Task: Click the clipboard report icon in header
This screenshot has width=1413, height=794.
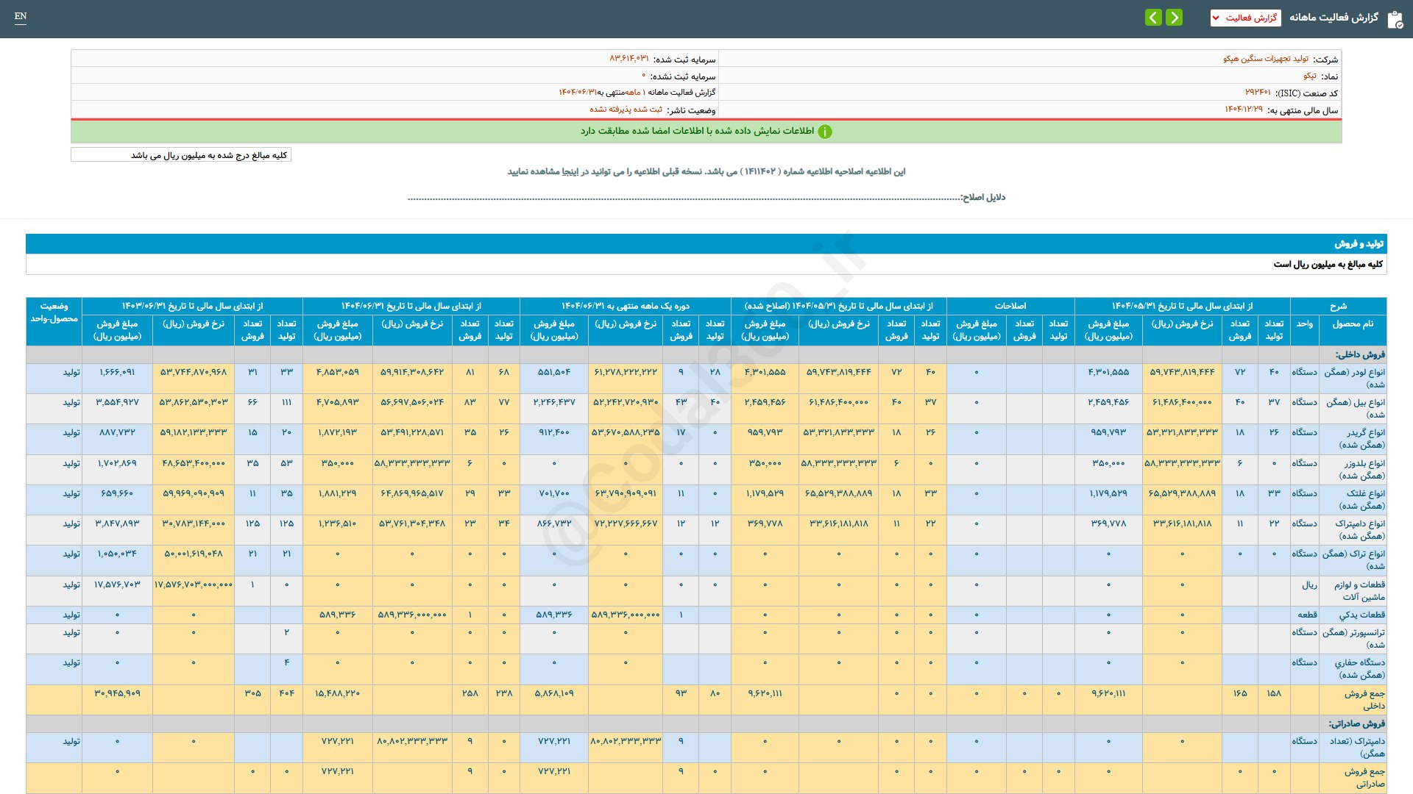Action: [x=1395, y=18]
